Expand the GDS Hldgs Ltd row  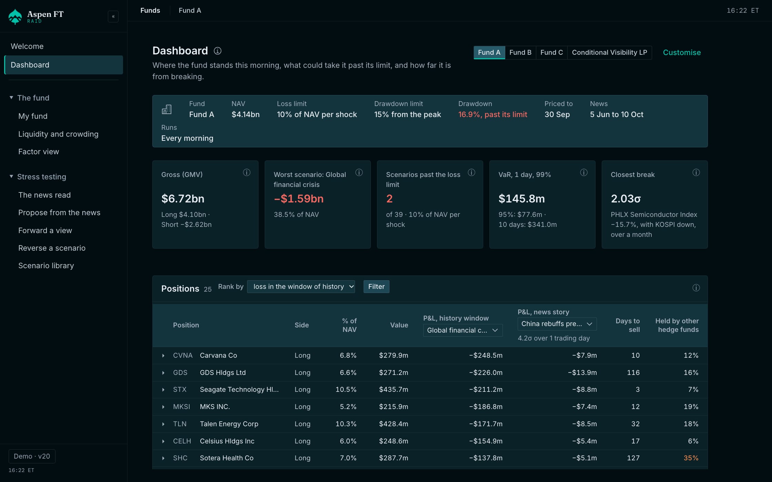tap(163, 373)
